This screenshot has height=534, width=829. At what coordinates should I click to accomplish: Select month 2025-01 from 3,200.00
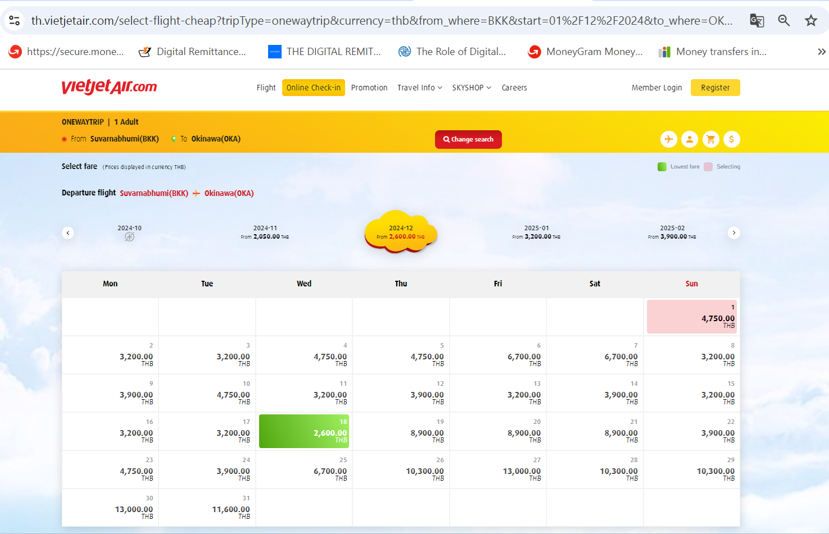pyautogui.click(x=536, y=232)
